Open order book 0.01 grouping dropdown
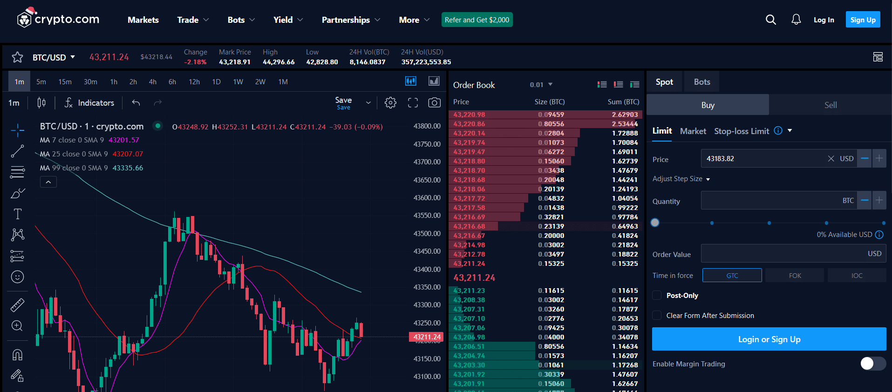This screenshot has width=892, height=392. point(541,85)
